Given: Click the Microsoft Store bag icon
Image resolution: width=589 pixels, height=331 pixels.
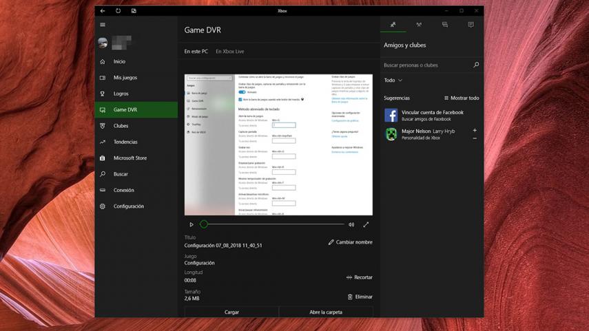Looking at the screenshot, I should point(103,158).
